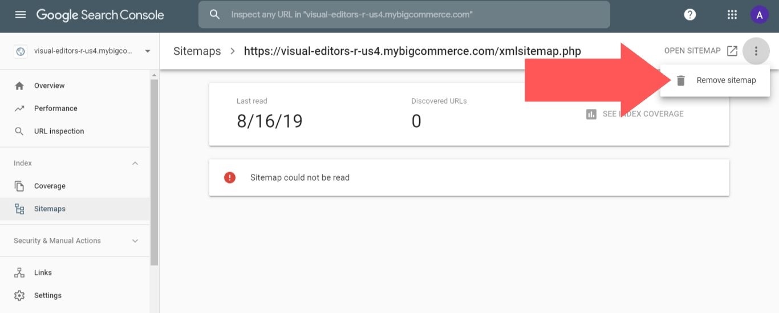
Task: Expand Security & Manual Actions section
Action: (x=135, y=241)
